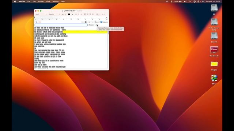The width and height of the screenshot is (234, 131).
Task: Align text left in TextEdit toolbar
Action: pos(85,14)
